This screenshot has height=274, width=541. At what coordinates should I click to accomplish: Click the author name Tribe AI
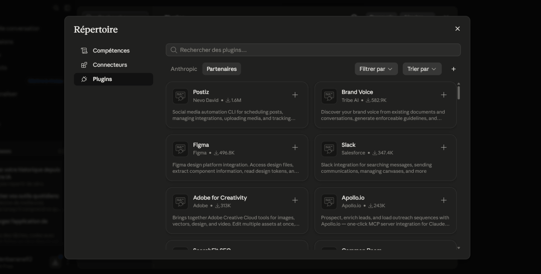350,100
